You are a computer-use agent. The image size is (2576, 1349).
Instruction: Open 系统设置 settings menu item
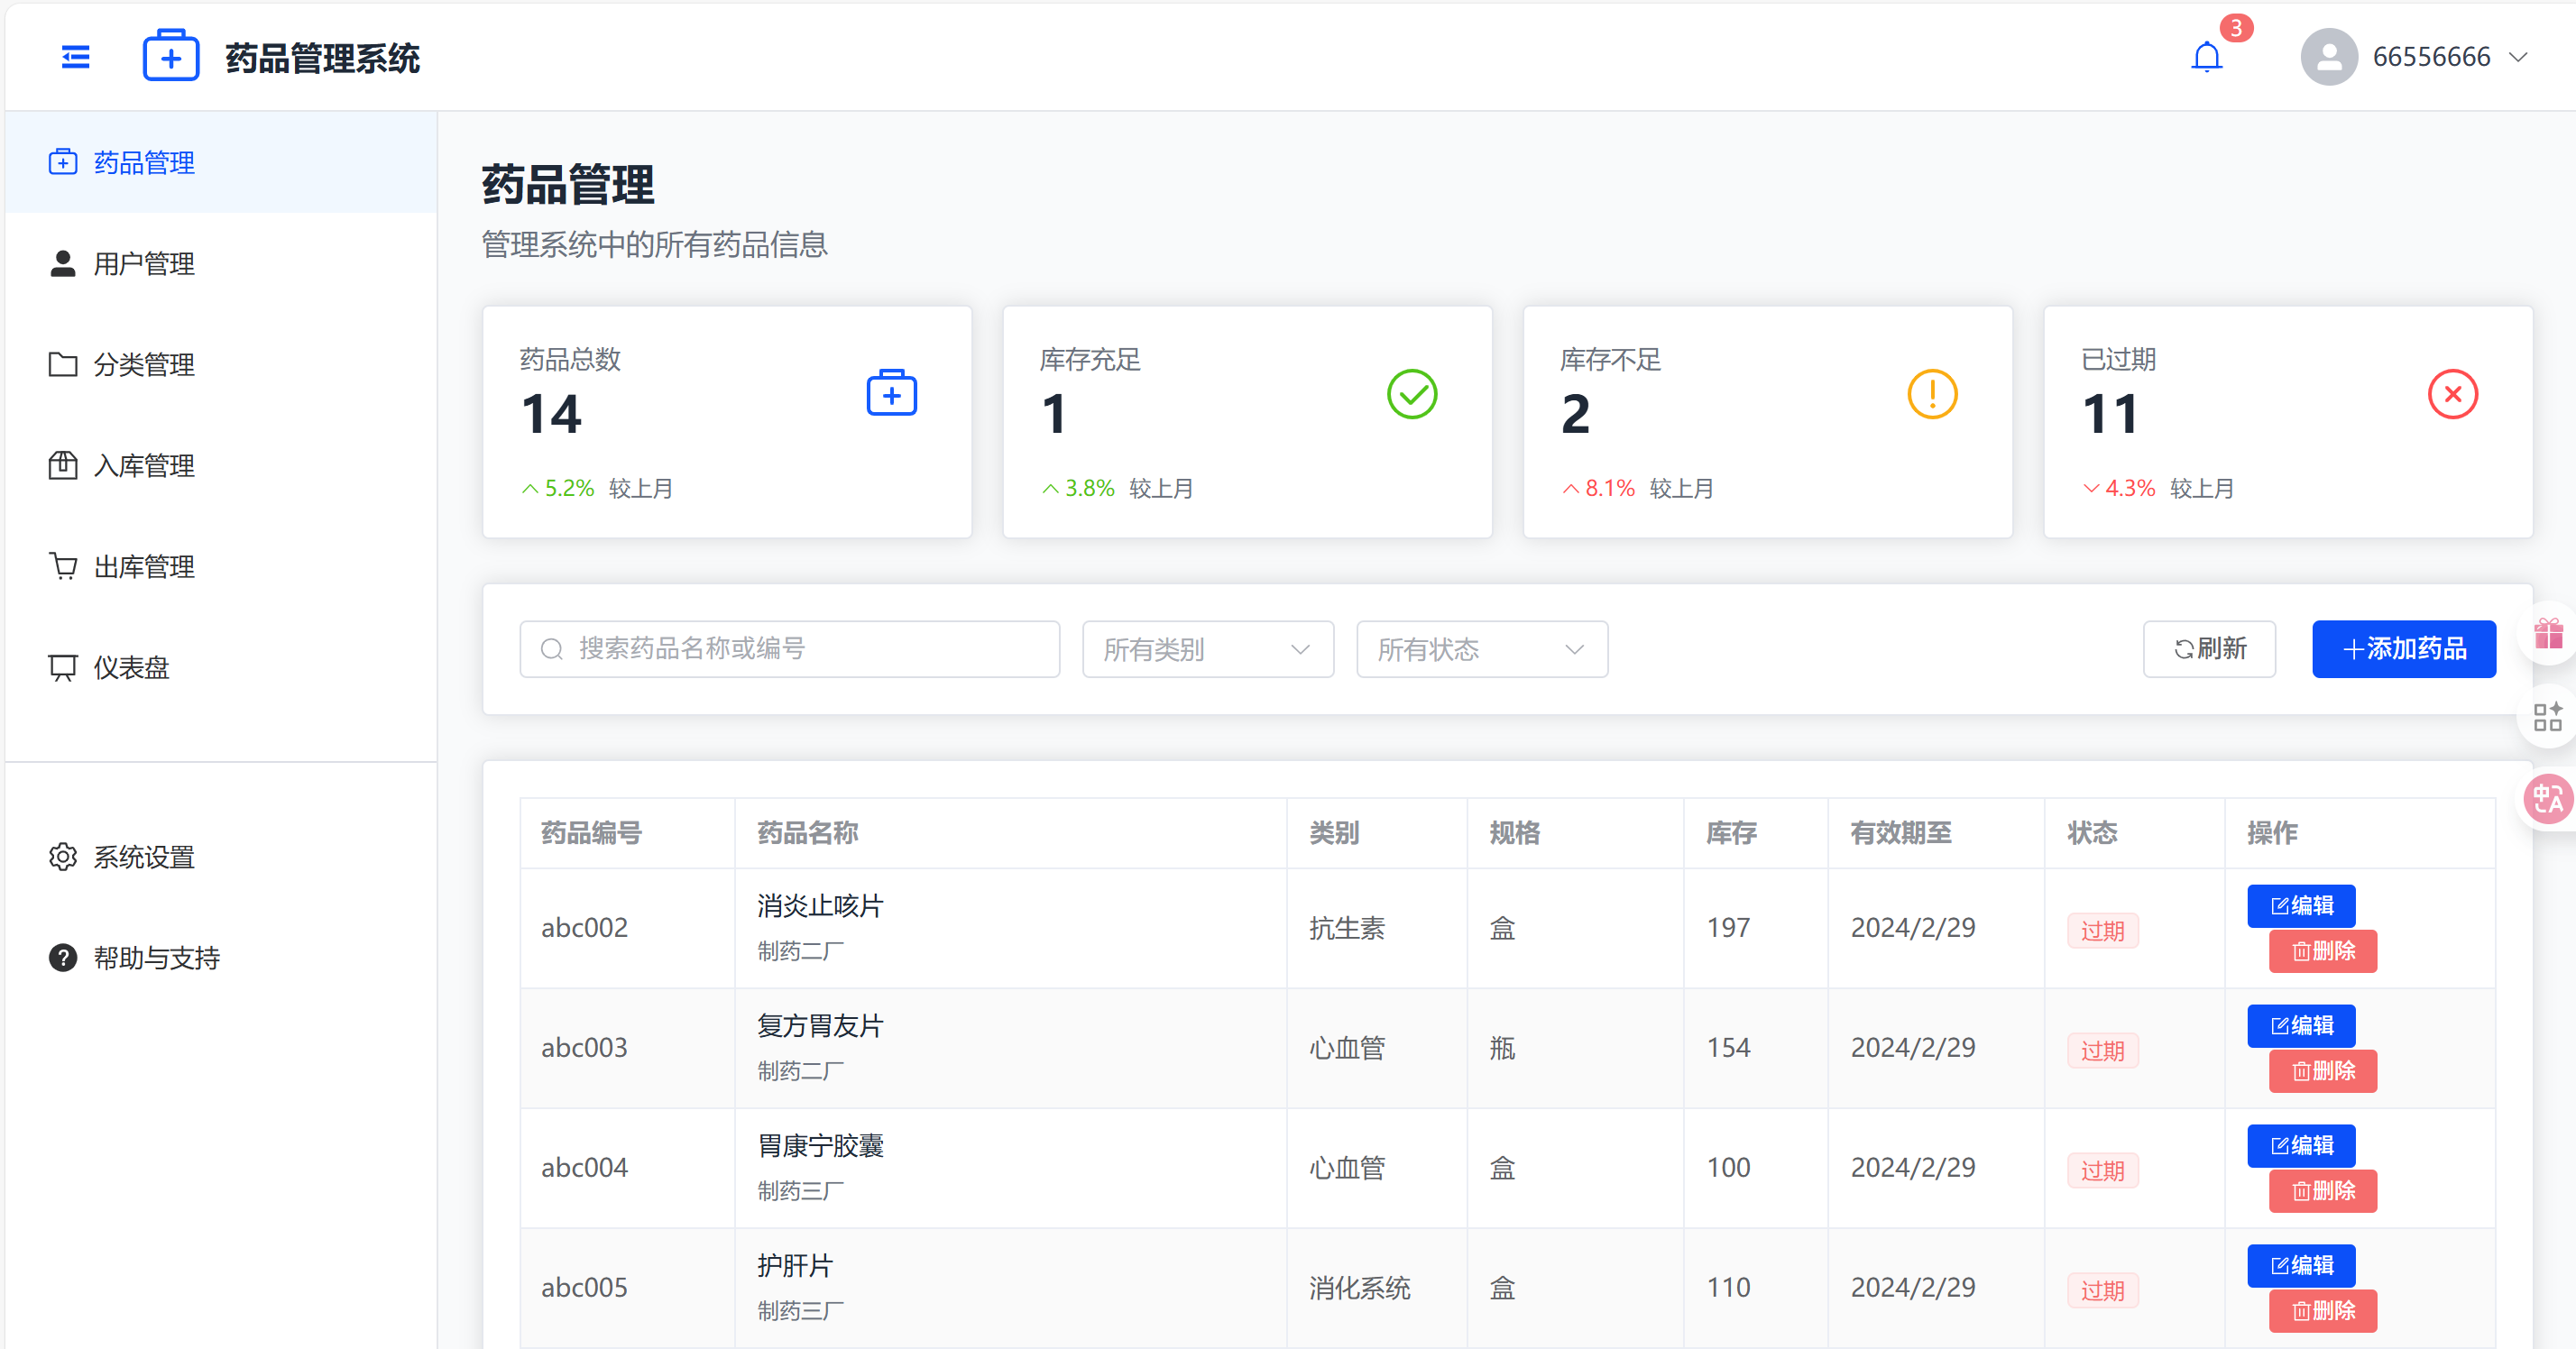(144, 857)
